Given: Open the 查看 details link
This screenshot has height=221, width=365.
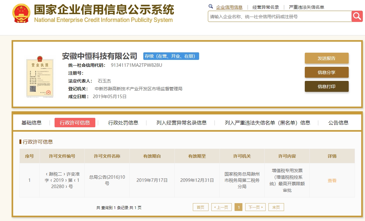Looking at the screenshot, I should pyautogui.click(x=332, y=181).
